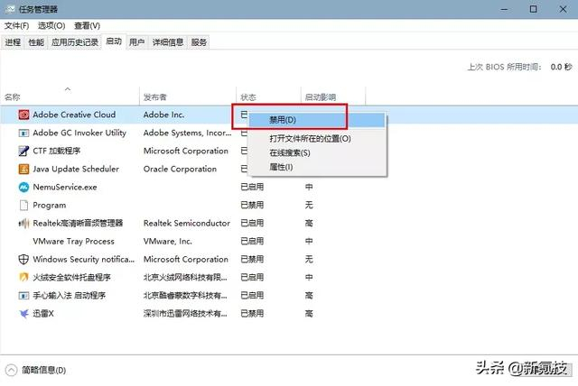This screenshot has width=578, height=386.
Task: Click the Realtek audio manager icon
Action: pyautogui.click(x=23, y=223)
